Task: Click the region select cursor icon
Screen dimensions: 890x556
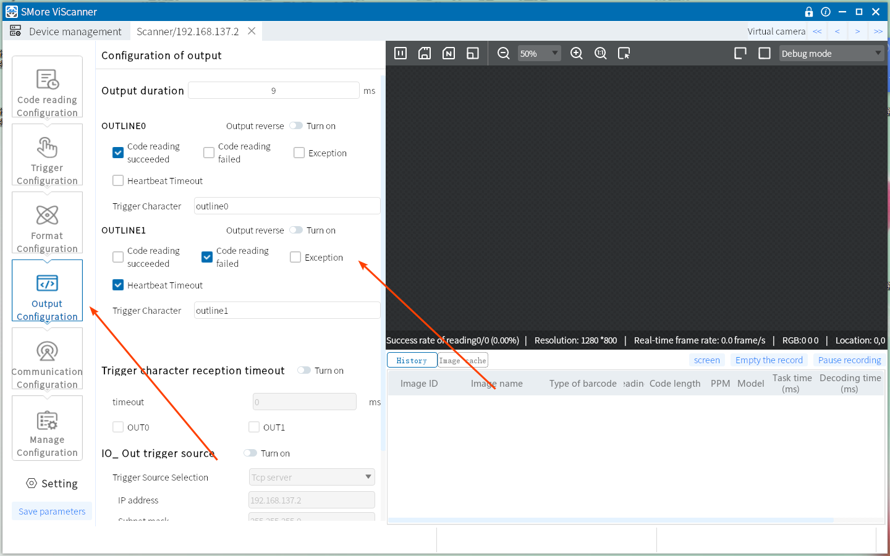Action: (x=624, y=53)
